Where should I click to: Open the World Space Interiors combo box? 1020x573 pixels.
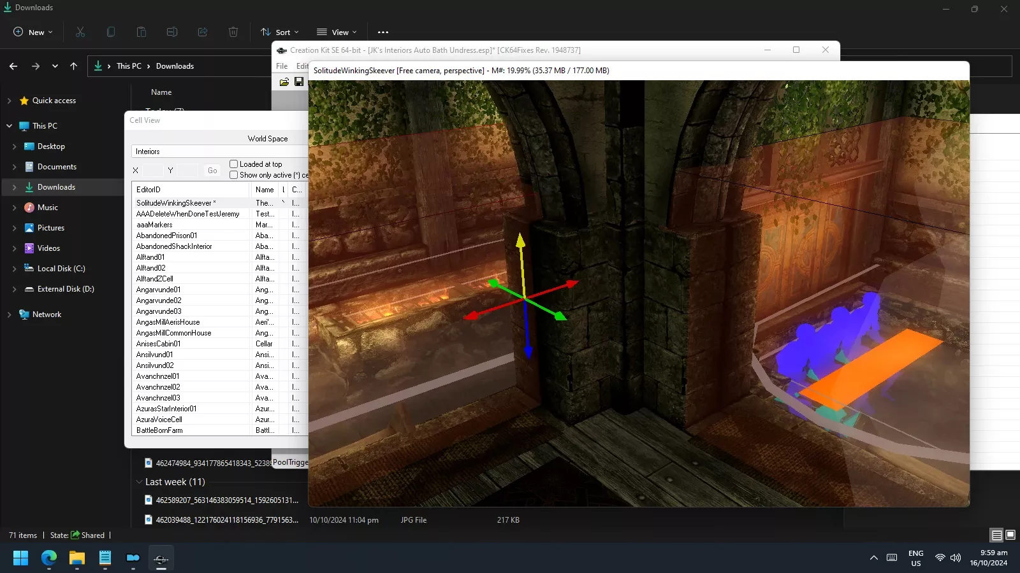[220, 152]
